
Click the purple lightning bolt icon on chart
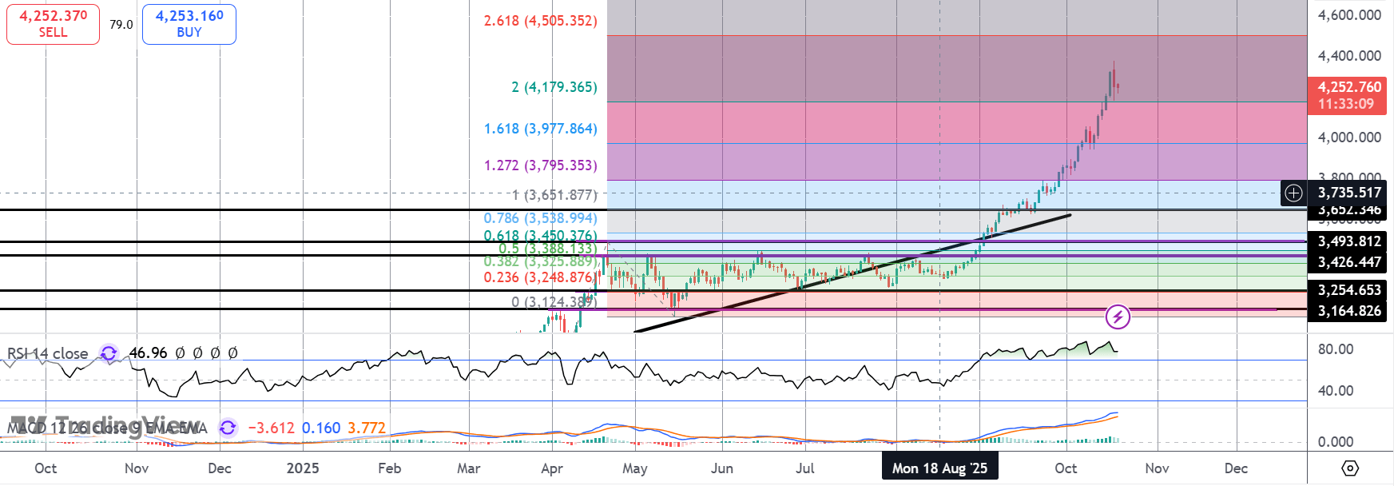[x=1118, y=317]
